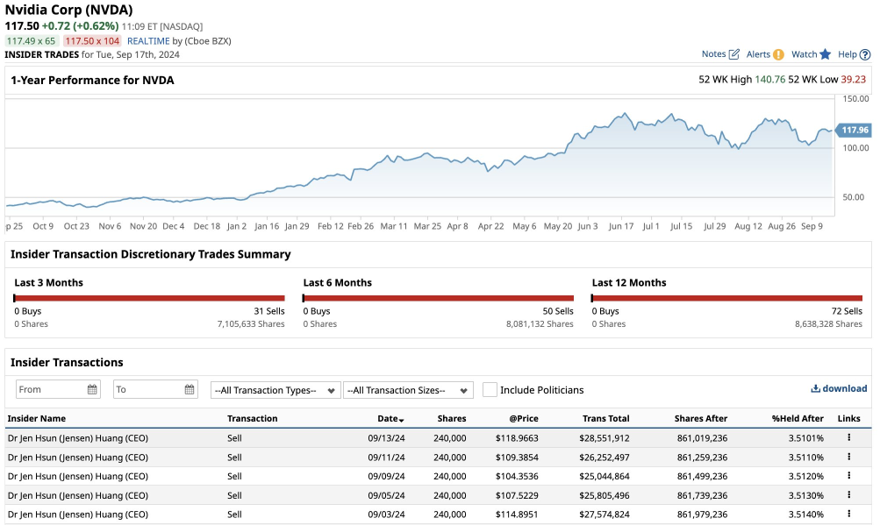This screenshot has height=525, width=880.
Task: Click the download link text
Action: 845,388
